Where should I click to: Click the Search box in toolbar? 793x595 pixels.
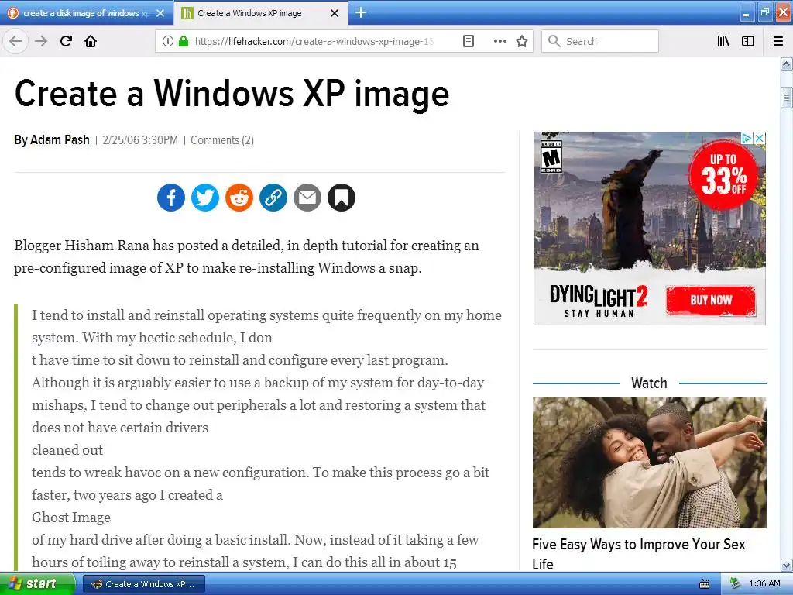[x=600, y=41]
